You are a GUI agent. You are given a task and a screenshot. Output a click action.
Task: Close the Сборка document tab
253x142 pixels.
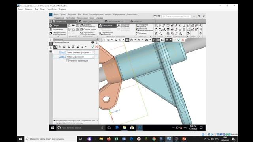pos(76,21)
